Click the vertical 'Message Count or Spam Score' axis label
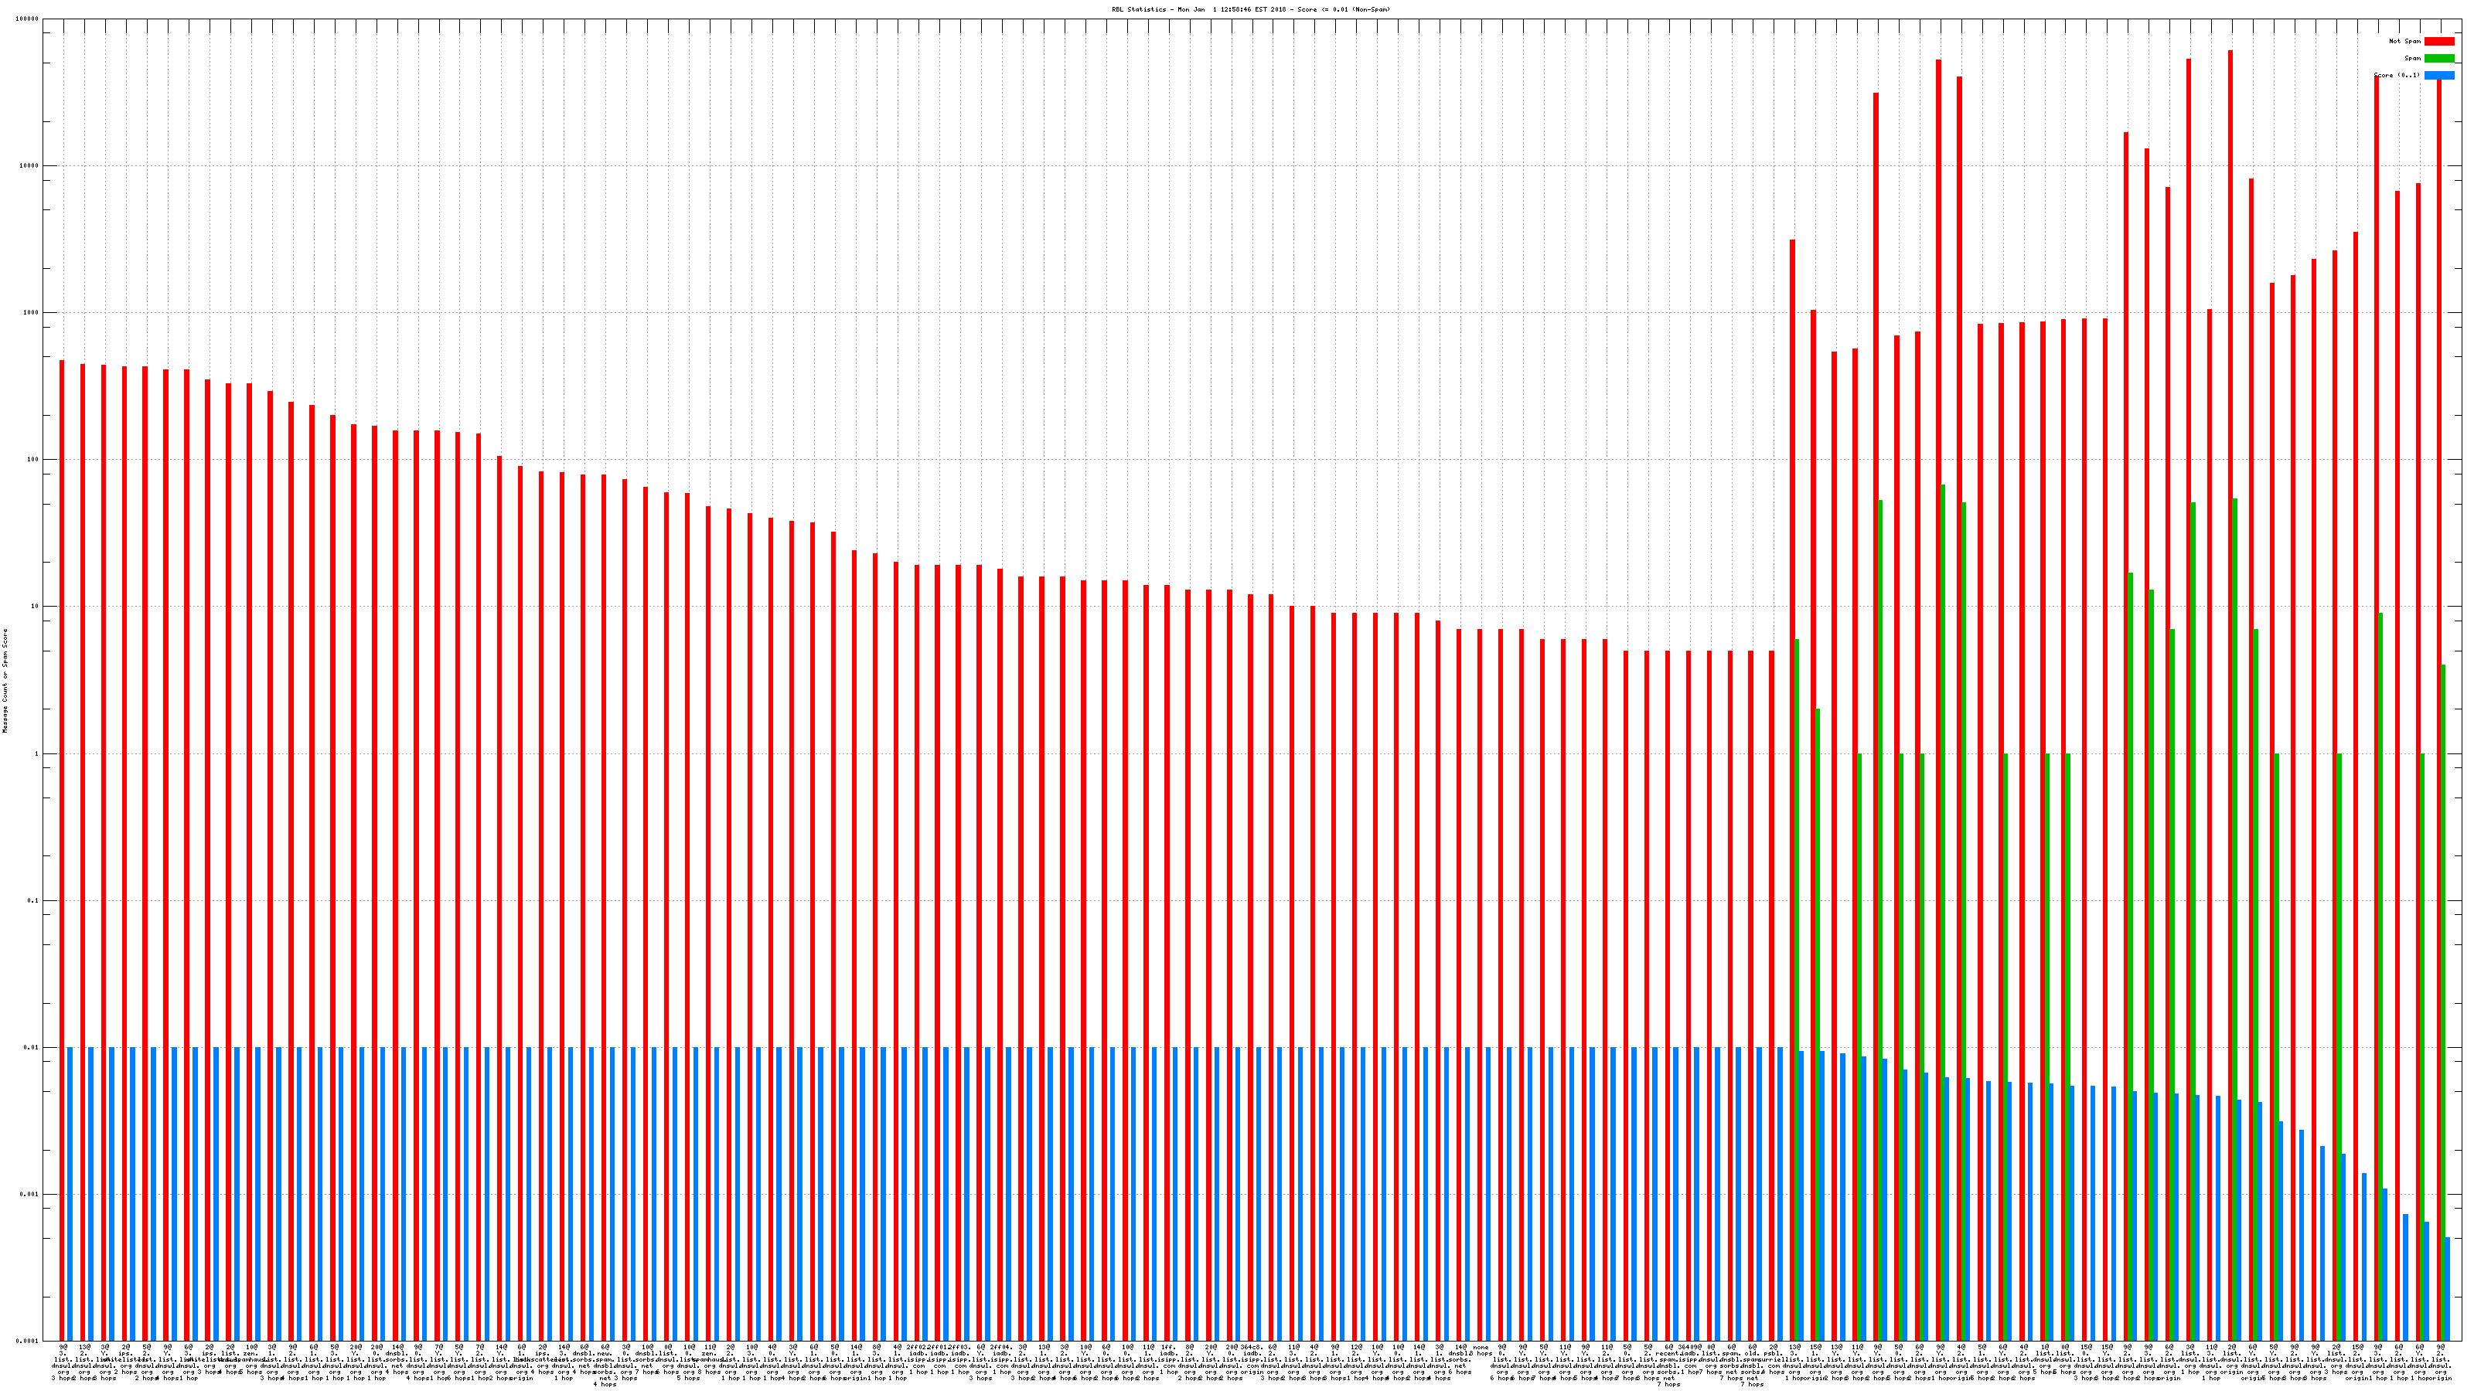The width and height of the screenshot is (2474, 1391). [x=5, y=681]
